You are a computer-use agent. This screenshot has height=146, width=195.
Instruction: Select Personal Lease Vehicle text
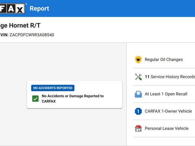click(167, 128)
